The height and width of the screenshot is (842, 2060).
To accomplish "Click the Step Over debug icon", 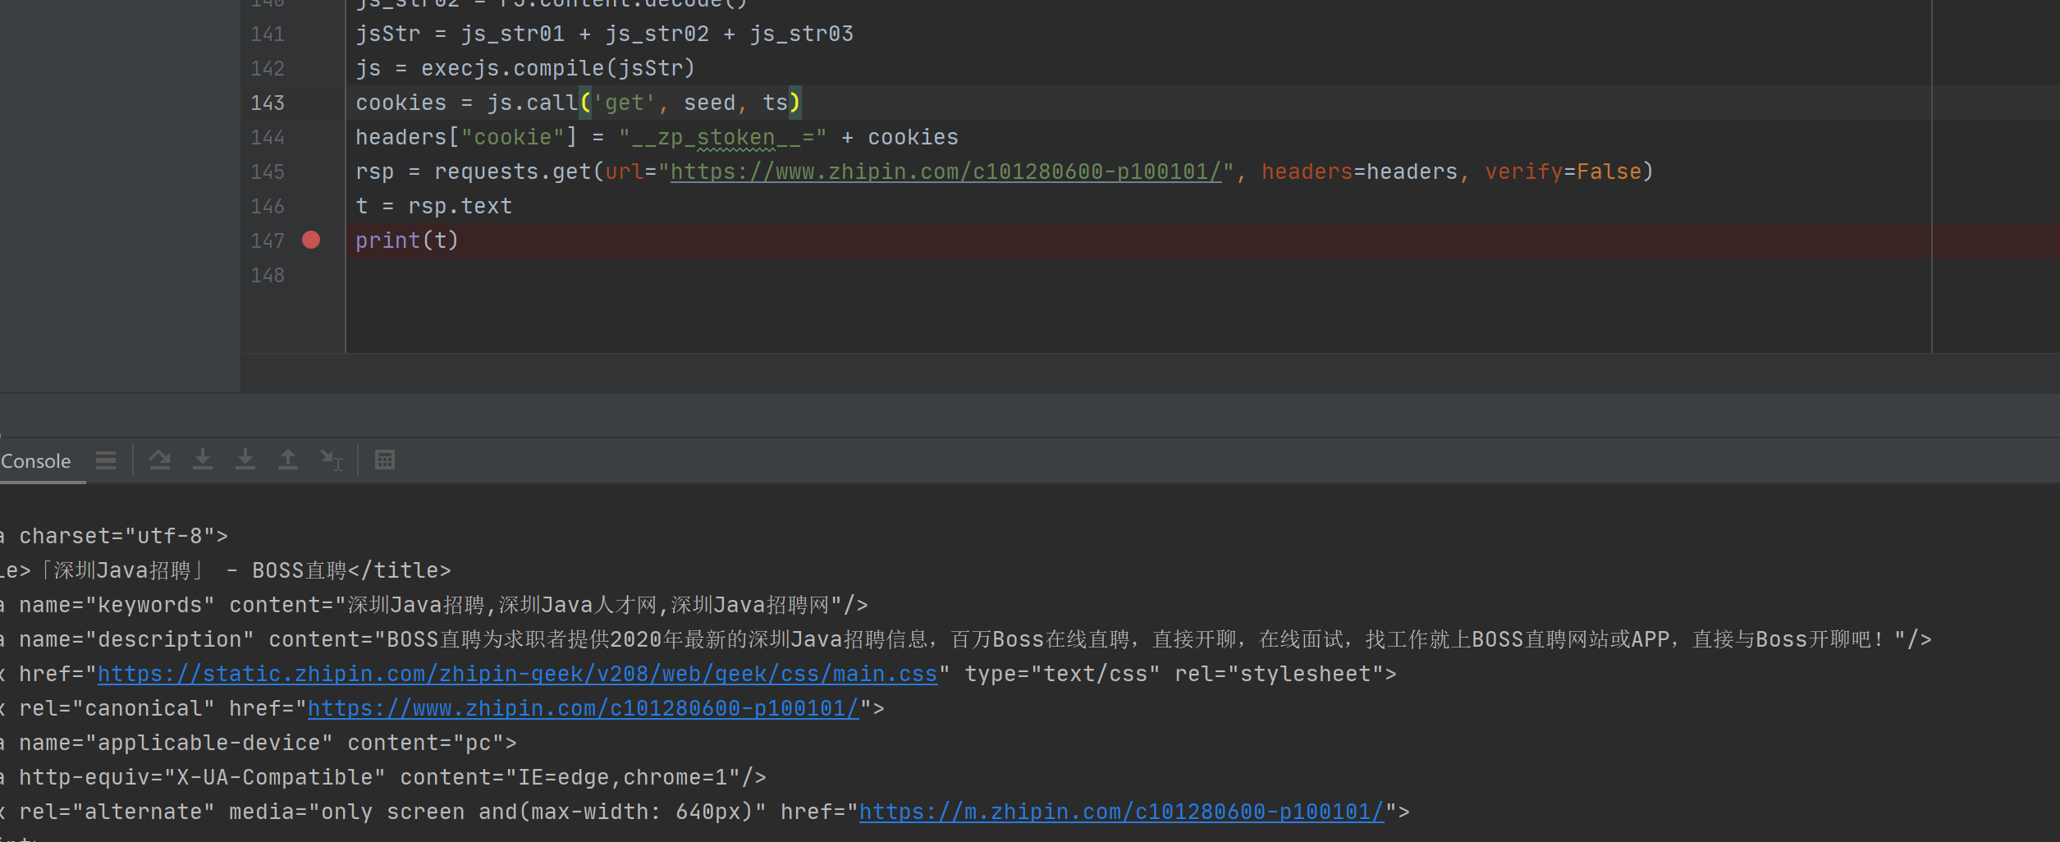I will point(160,460).
